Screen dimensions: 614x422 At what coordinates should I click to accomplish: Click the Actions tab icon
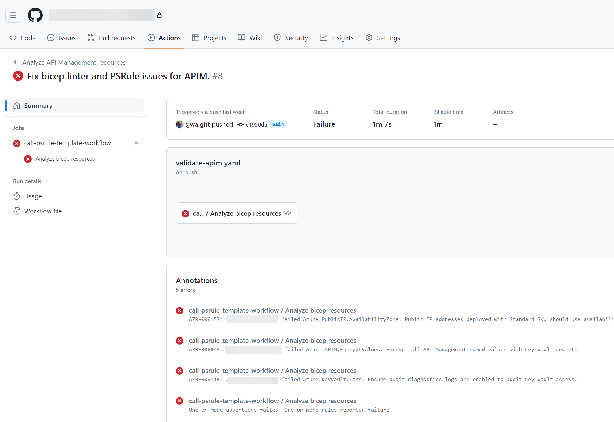(151, 38)
